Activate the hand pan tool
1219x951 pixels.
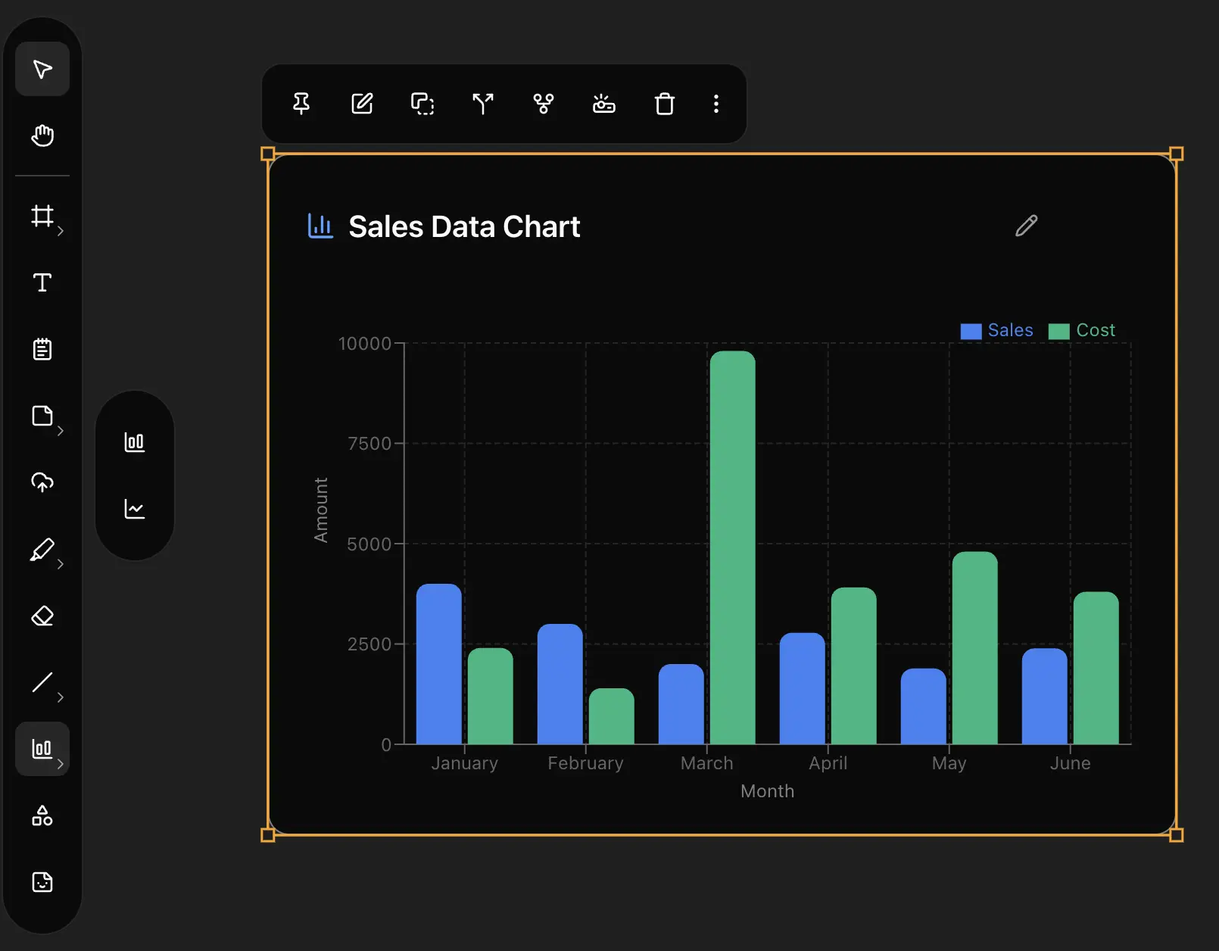point(42,136)
